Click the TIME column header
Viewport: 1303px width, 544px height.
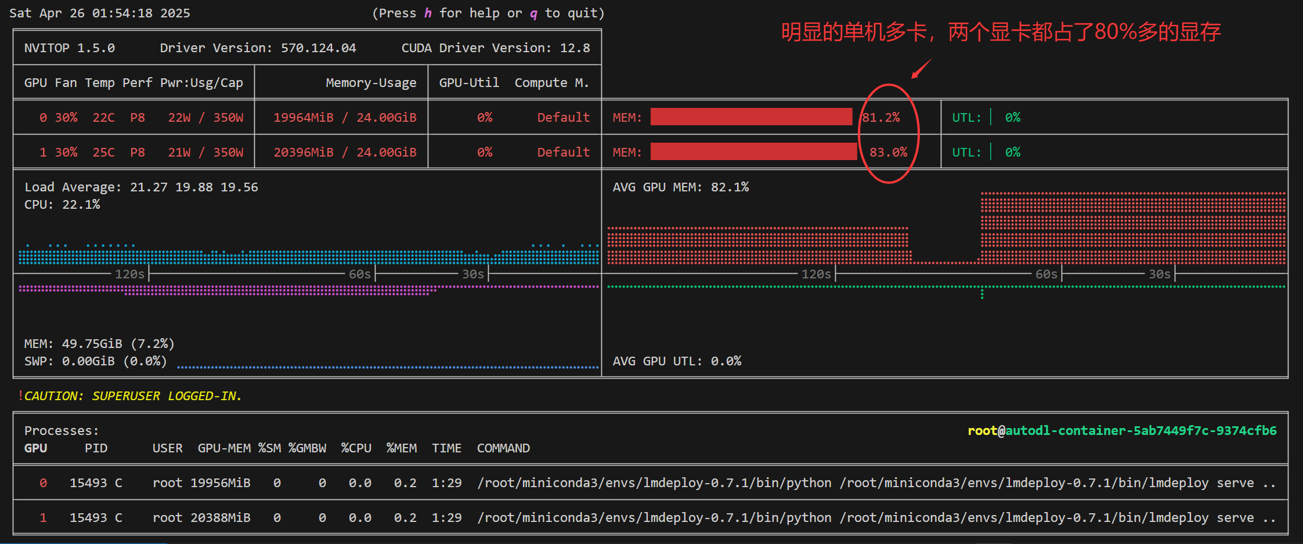tap(446, 448)
